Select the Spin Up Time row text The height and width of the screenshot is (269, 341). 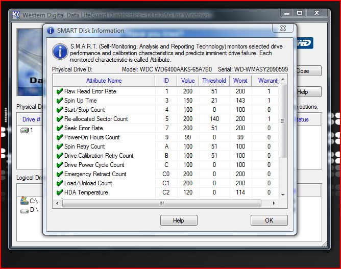(81, 101)
